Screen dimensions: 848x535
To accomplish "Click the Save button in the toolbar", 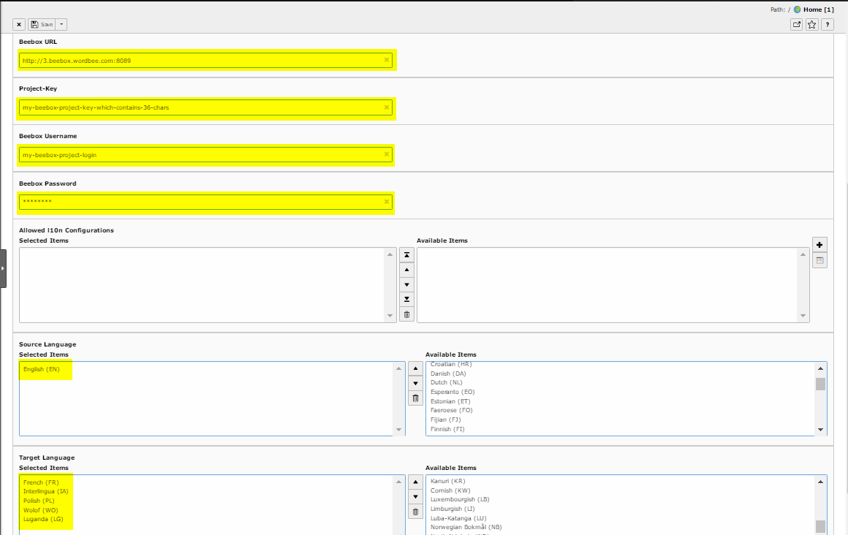I will tap(42, 24).
